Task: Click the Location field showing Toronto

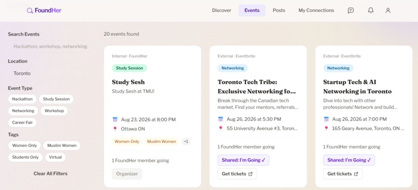Action: (50, 73)
